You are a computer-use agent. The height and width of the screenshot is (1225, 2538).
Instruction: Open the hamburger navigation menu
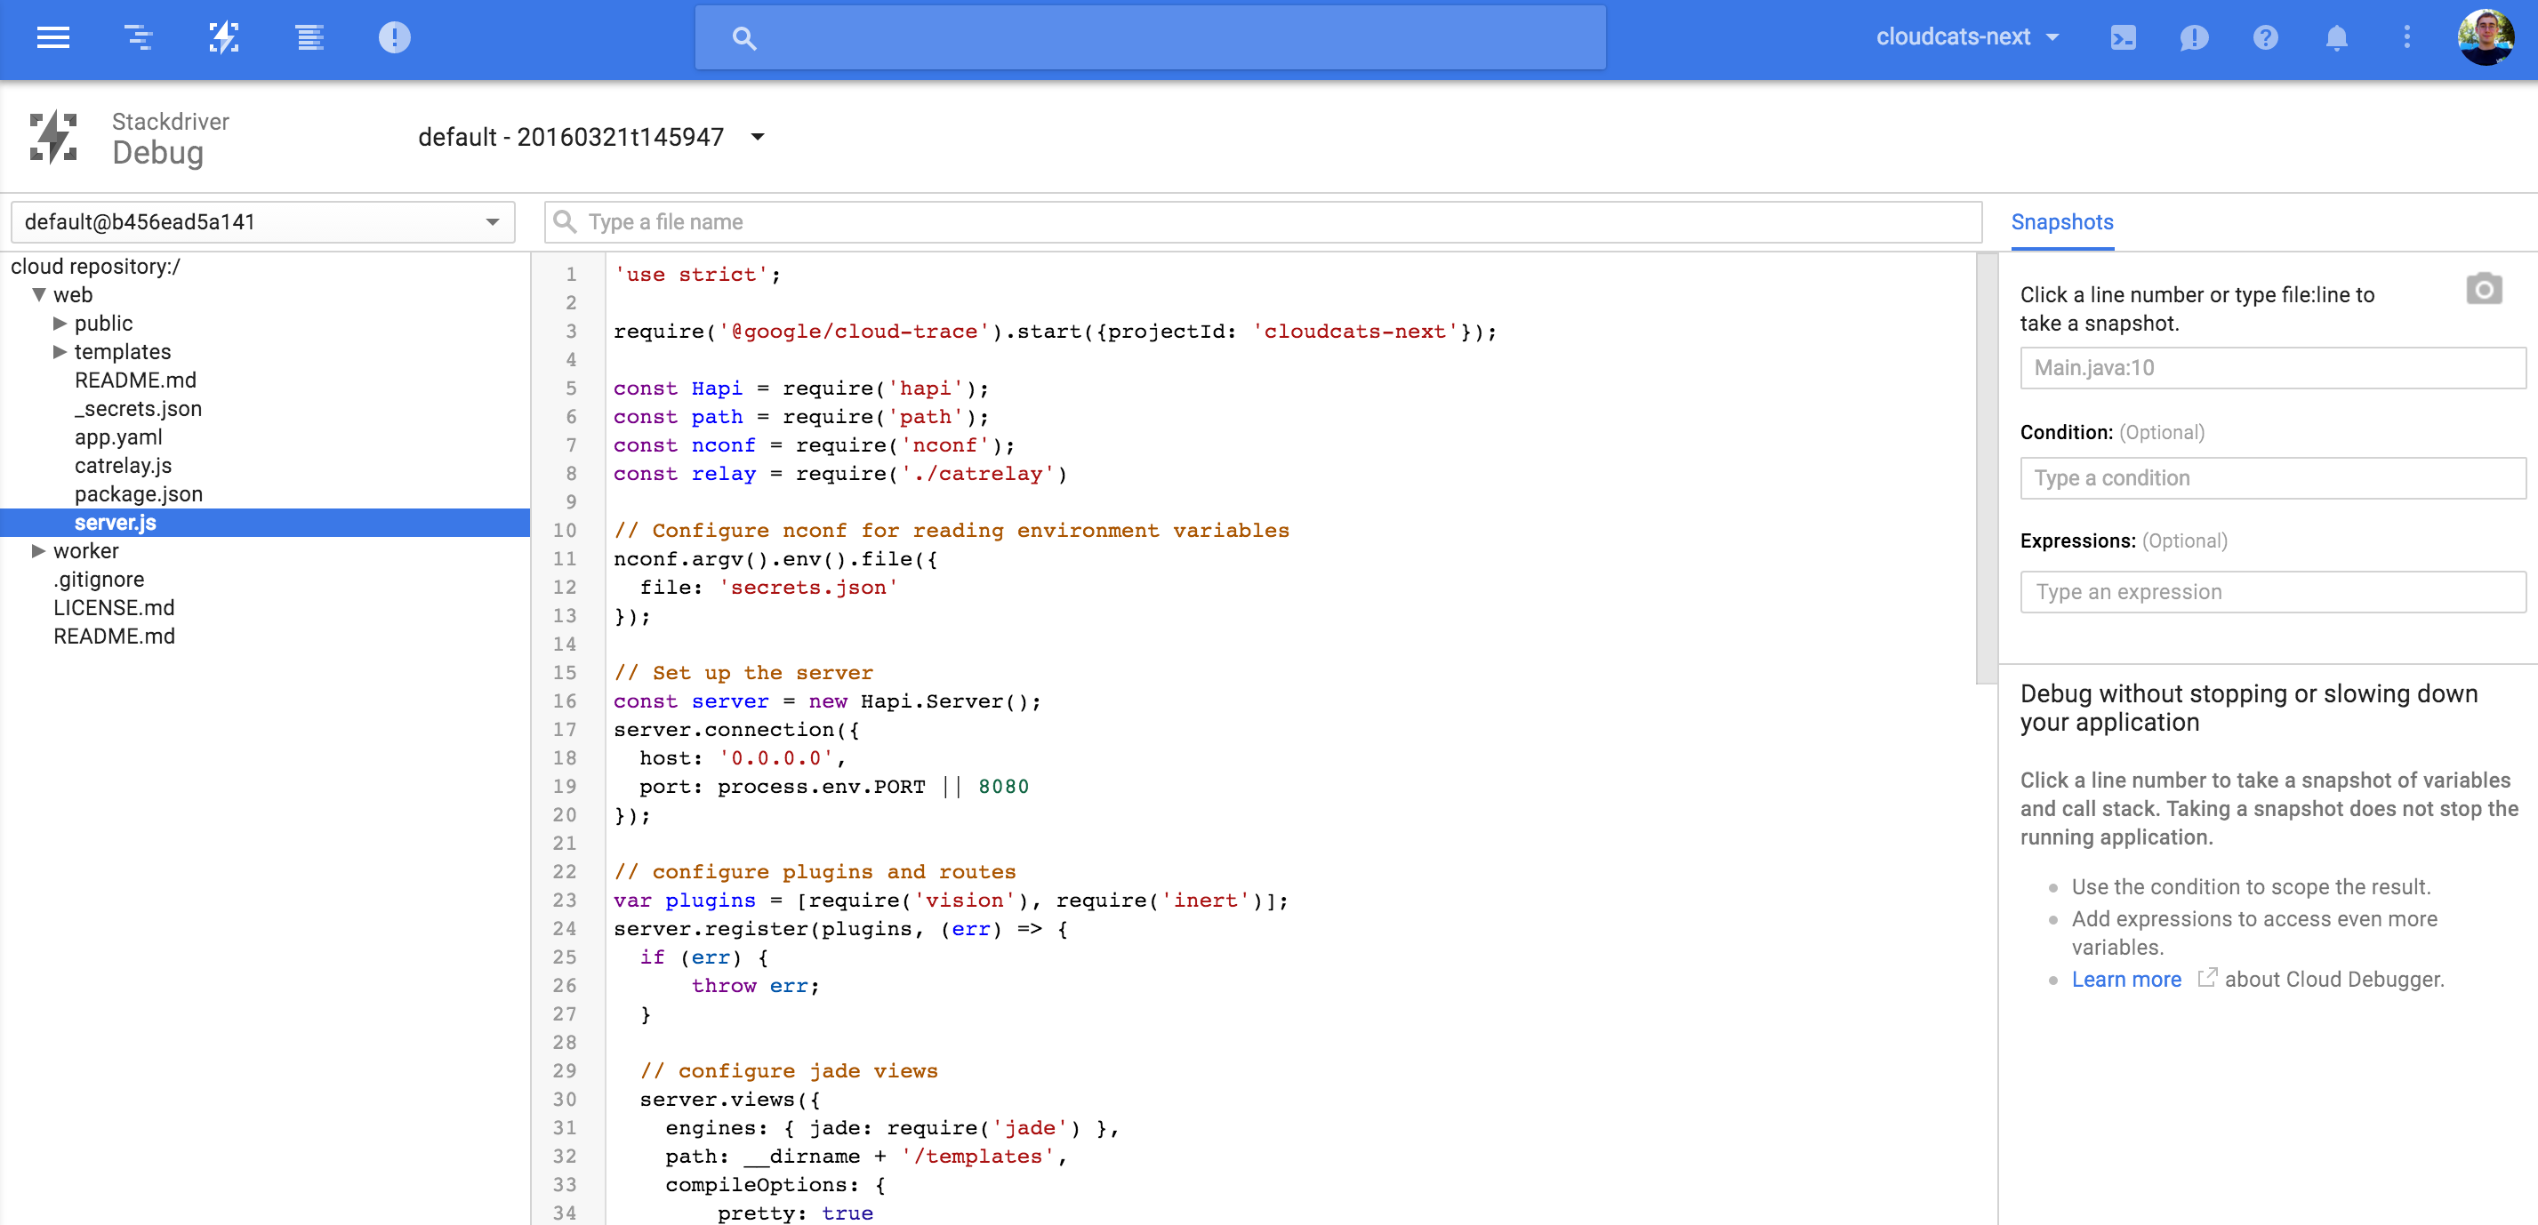tap(53, 37)
